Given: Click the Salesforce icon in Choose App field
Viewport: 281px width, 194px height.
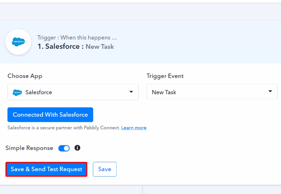Looking at the screenshot, I should point(17,93).
